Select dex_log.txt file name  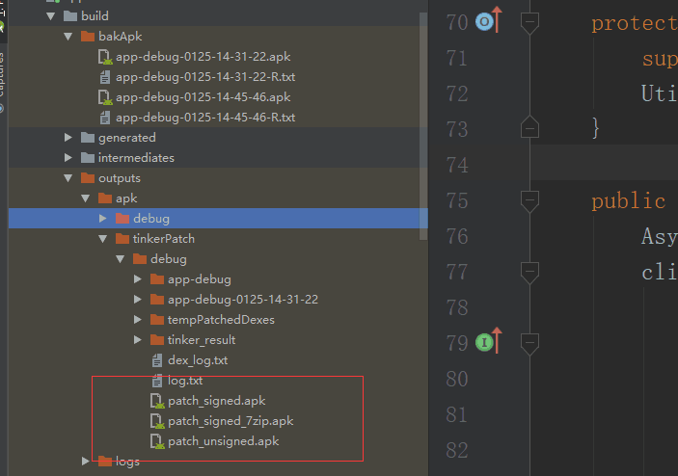pos(198,360)
